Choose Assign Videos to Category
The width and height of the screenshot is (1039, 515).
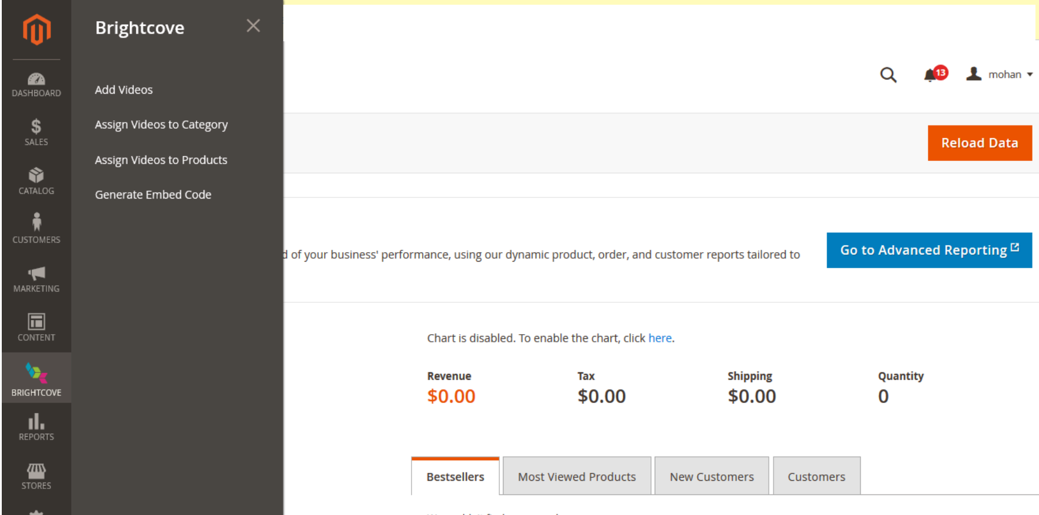coord(161,125)
